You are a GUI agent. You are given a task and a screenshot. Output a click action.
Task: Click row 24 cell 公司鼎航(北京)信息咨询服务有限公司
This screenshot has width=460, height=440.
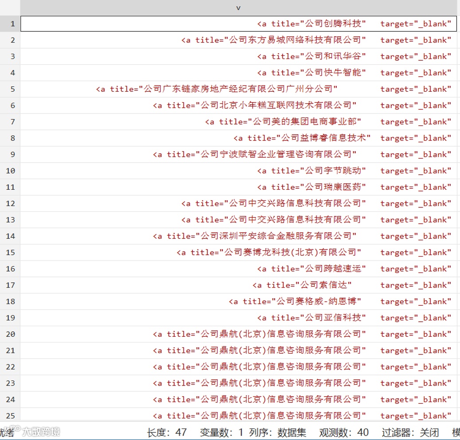coord(238,399)
